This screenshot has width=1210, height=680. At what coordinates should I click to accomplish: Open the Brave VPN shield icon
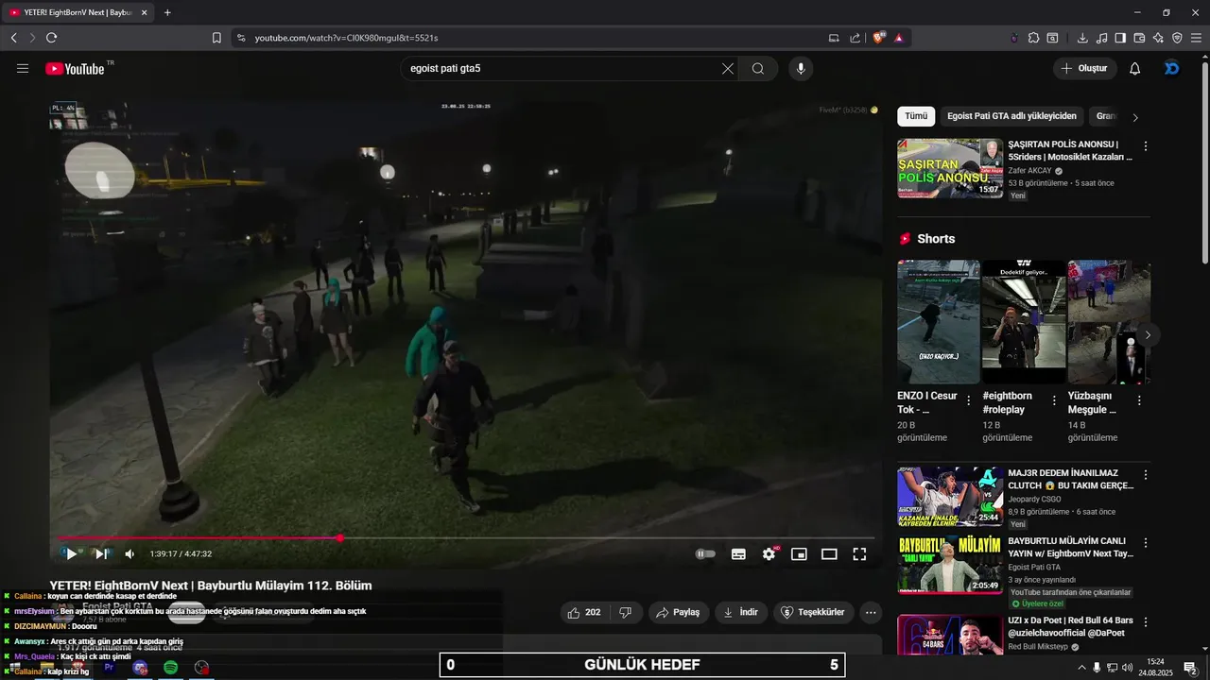[x=1177, y=38]
